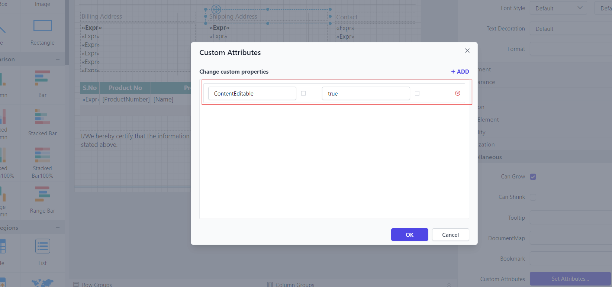This screenshot has width=612, height=287.
Task: Select the Shipping Address text box
Action: pyautogui.click(x=268, y=16)
